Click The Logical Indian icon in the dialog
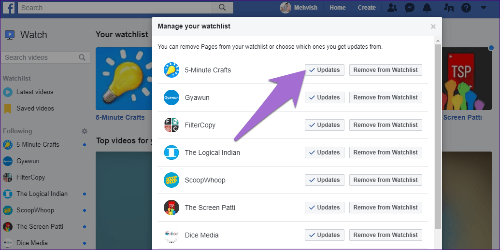Viewport: 500px width, 250px height. click(x=171, y=153)
